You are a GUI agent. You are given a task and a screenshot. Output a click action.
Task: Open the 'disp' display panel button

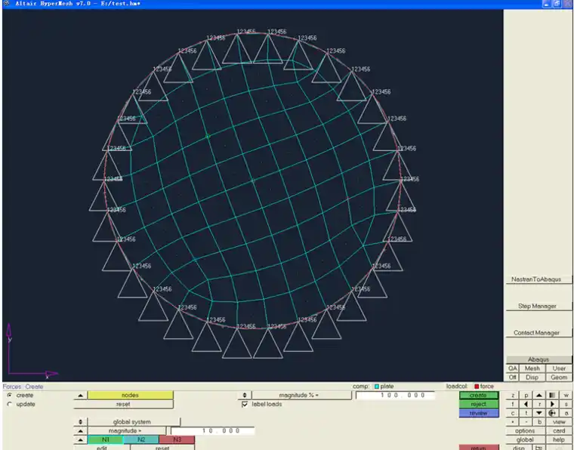point(519,448)
